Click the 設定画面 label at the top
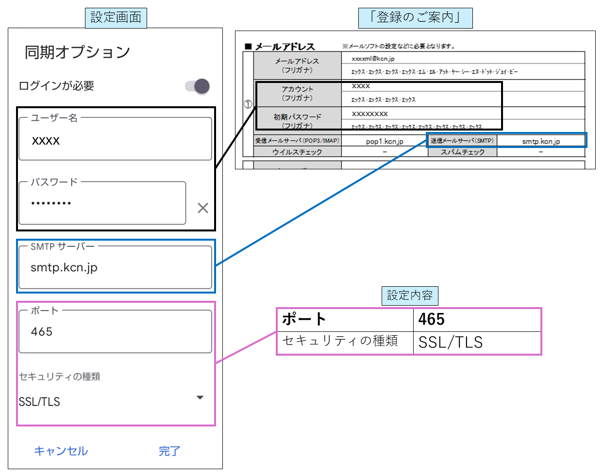604x475 pixels. click(116, 17)
